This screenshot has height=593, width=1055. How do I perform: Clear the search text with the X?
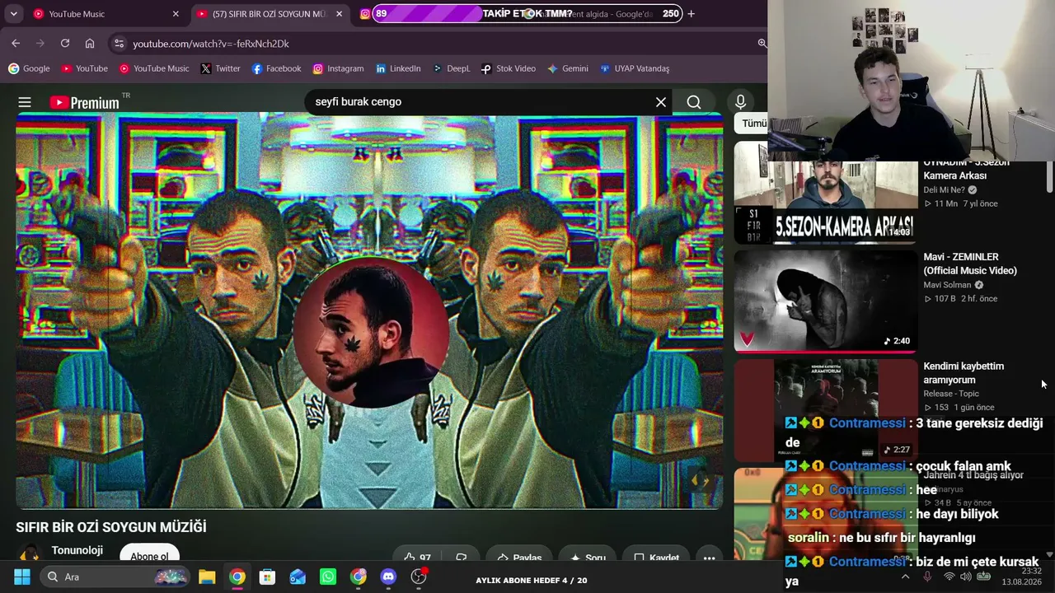tap(661, 102)
